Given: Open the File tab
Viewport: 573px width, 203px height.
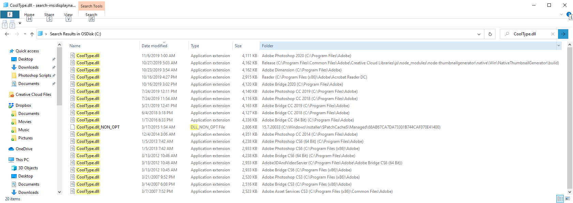Looking at the screenshot, I should tap(10, 14).
